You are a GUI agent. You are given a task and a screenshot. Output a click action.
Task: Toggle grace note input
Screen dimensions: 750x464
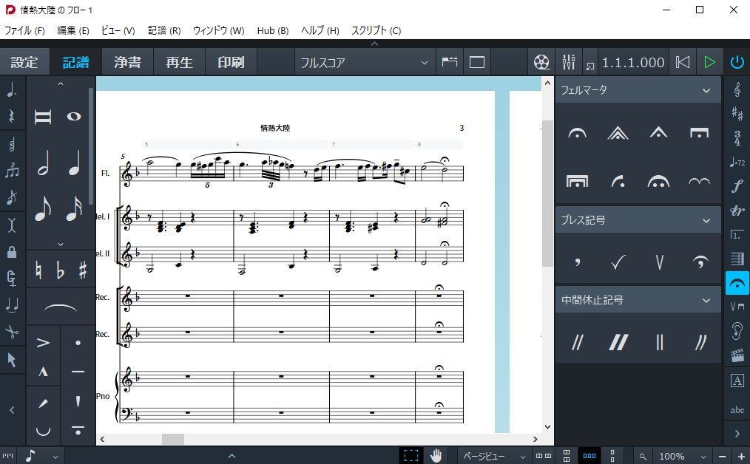coord(12,197)
